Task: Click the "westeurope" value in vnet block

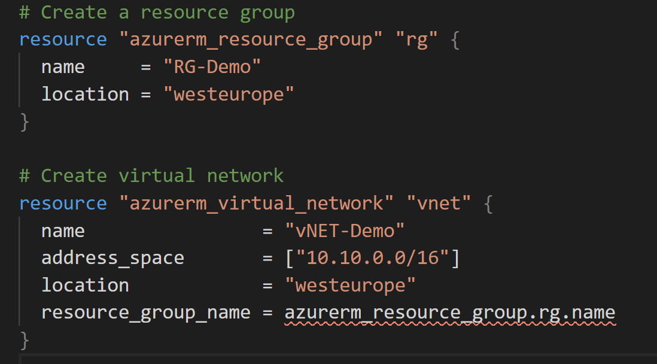Action: tap(350, 285)
